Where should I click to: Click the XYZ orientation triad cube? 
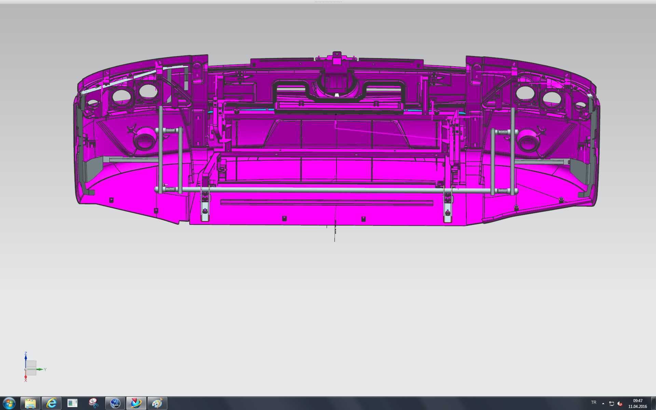coord(31,368)
